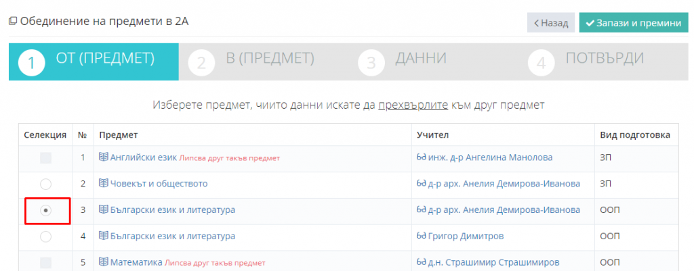Click underlined word прехвърлите in instructions
Viewport: 694px width, 271px height.
coord(413,105)
